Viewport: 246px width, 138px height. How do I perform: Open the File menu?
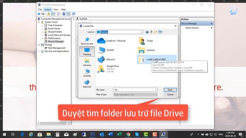point(40,10)
